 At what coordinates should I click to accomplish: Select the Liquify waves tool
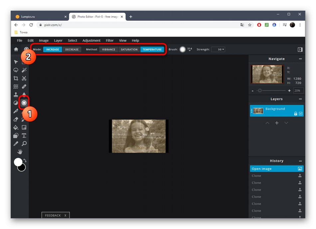[16, 86]
